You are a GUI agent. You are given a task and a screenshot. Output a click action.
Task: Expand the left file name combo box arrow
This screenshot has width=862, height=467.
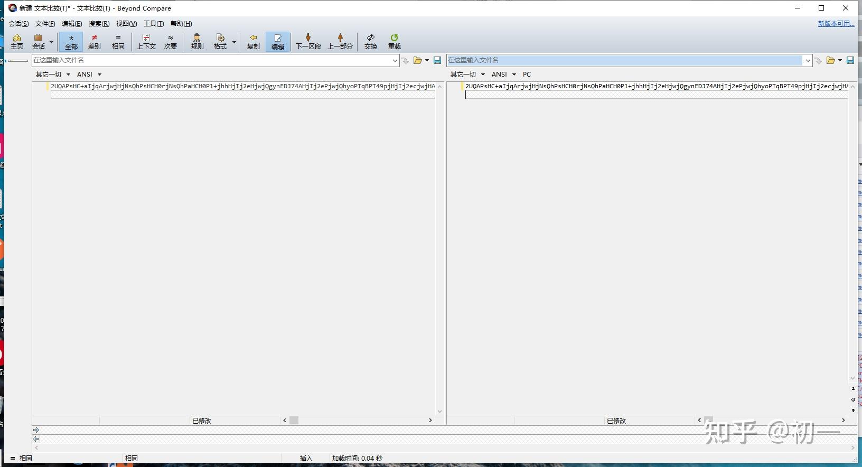[395, 60]
